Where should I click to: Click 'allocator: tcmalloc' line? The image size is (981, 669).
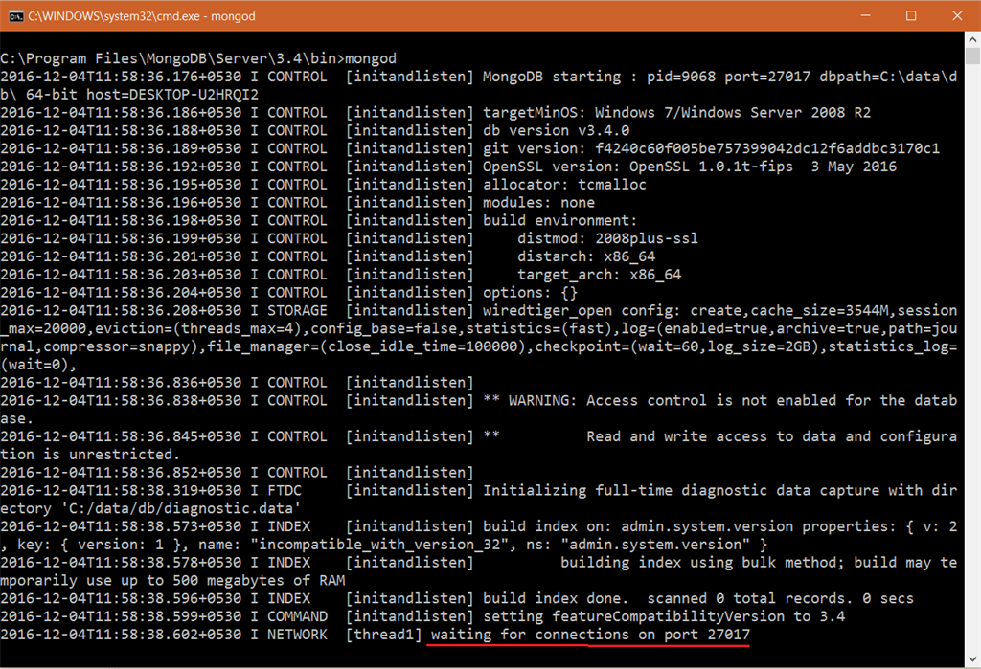(564, 185)
